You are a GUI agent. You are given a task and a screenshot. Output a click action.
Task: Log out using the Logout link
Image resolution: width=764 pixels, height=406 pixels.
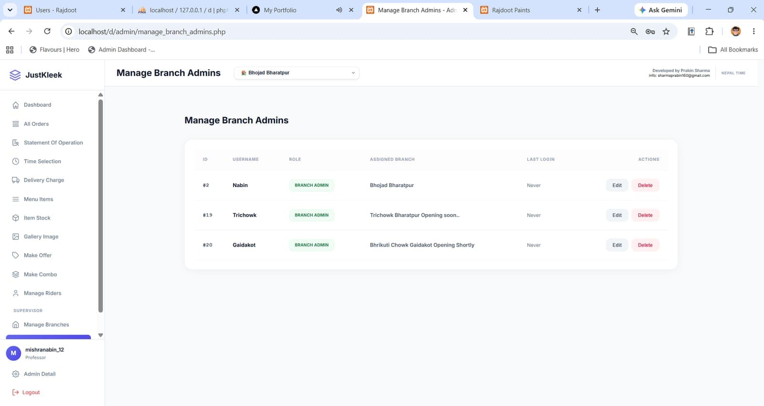[x=26, y=393]
